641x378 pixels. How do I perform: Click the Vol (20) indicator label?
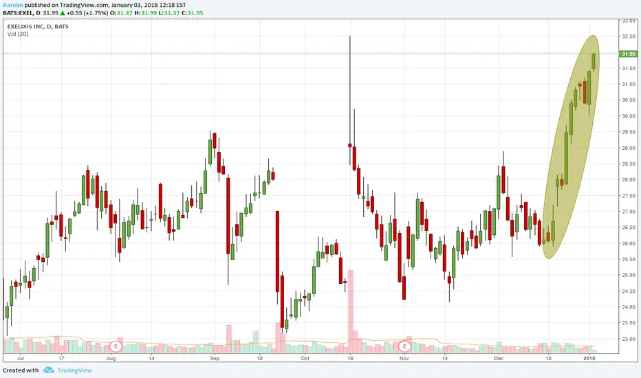click(x=18, y=34)
